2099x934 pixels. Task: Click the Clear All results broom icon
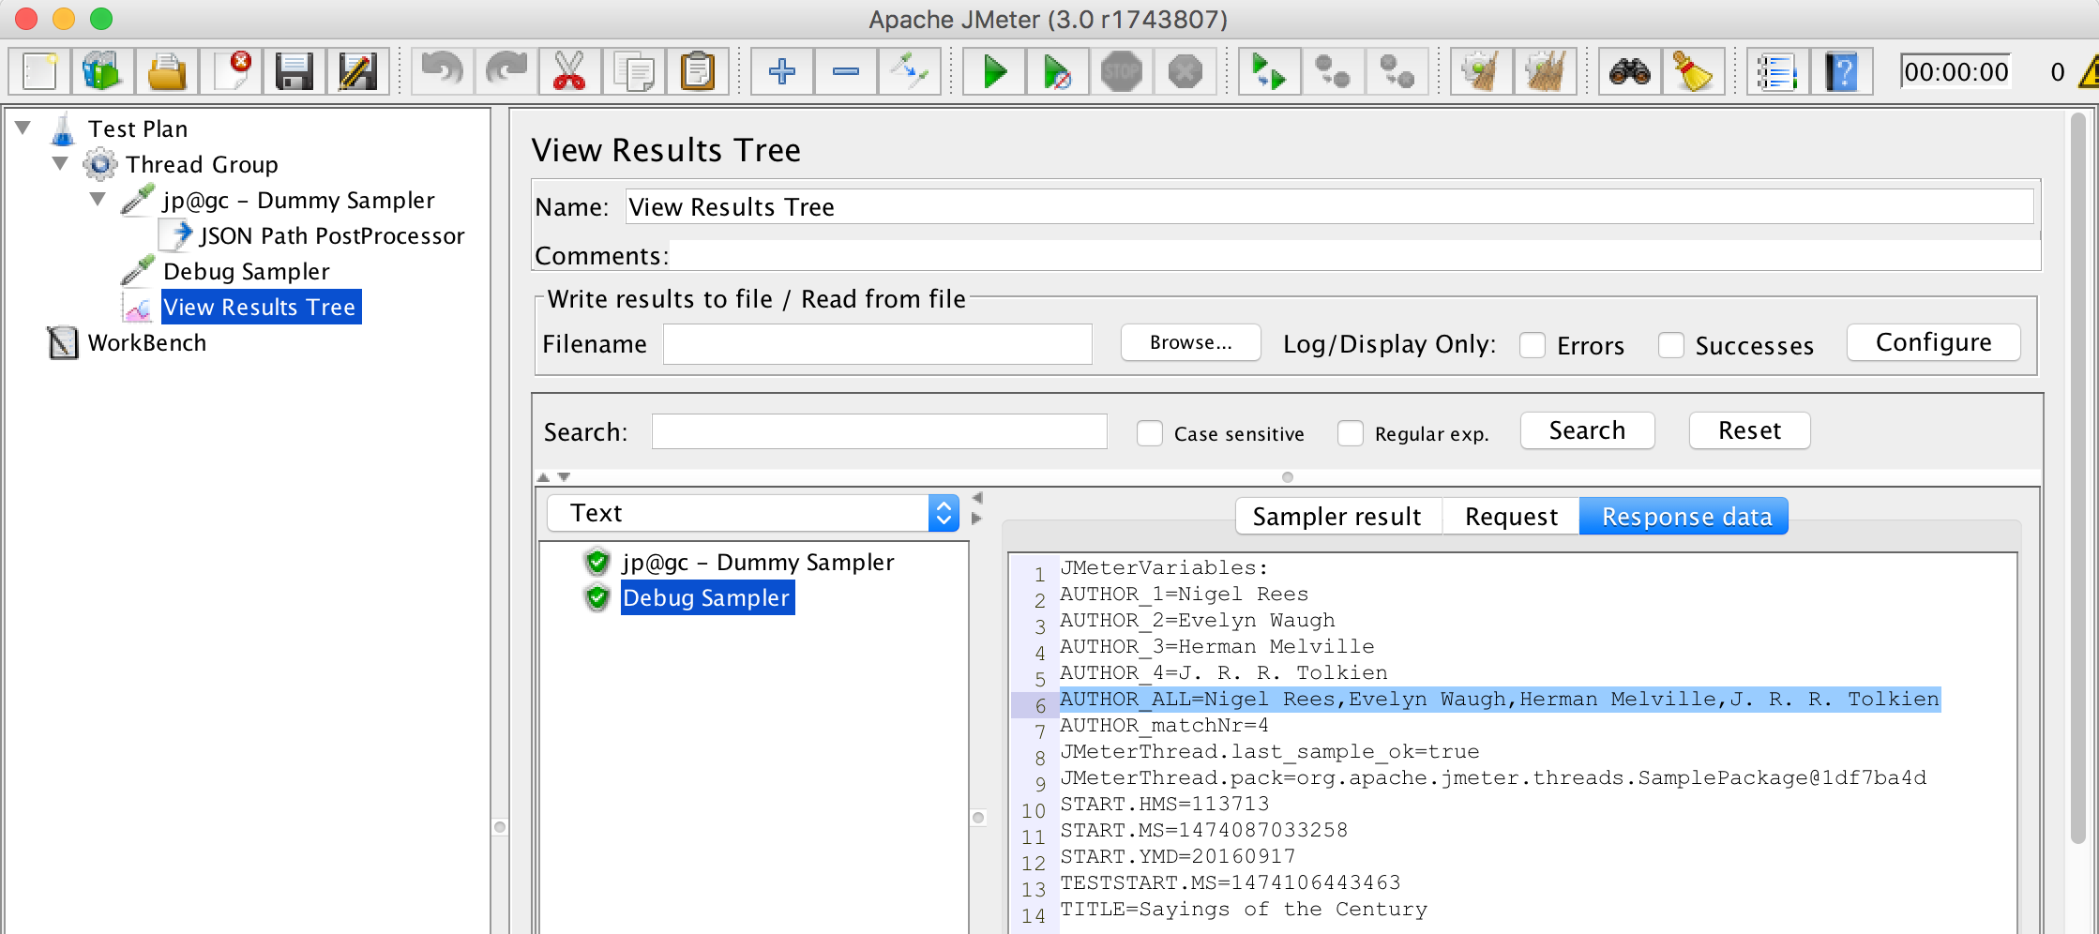click(1545, 70)
